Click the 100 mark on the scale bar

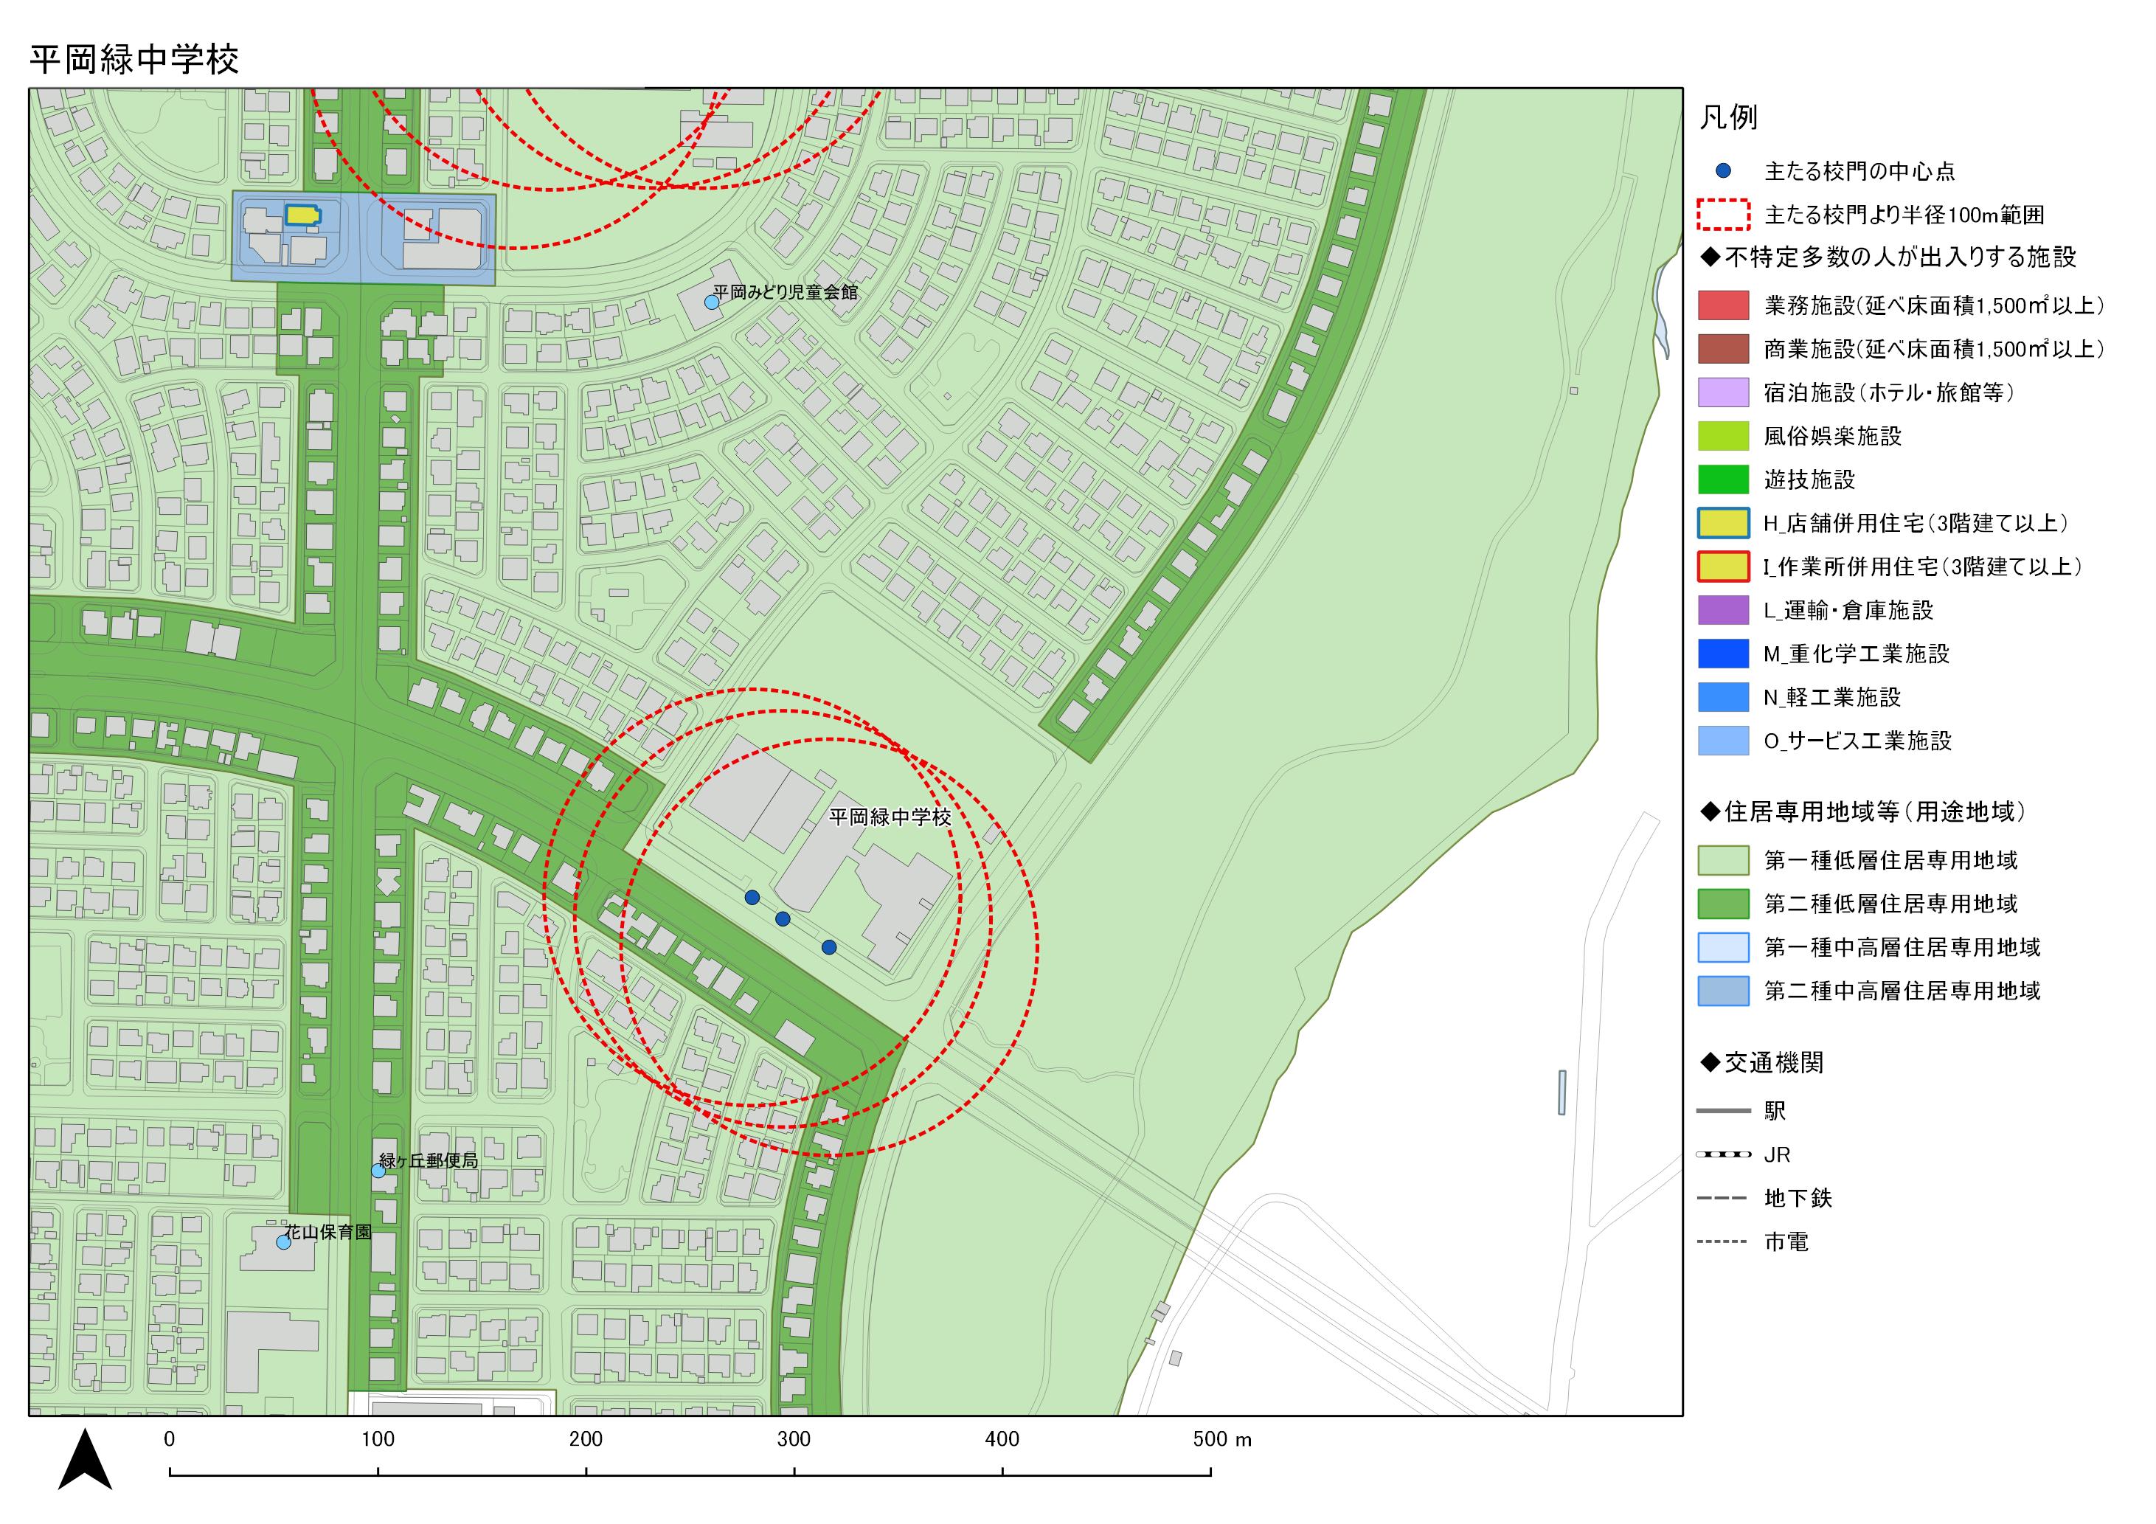[378, 1439]
